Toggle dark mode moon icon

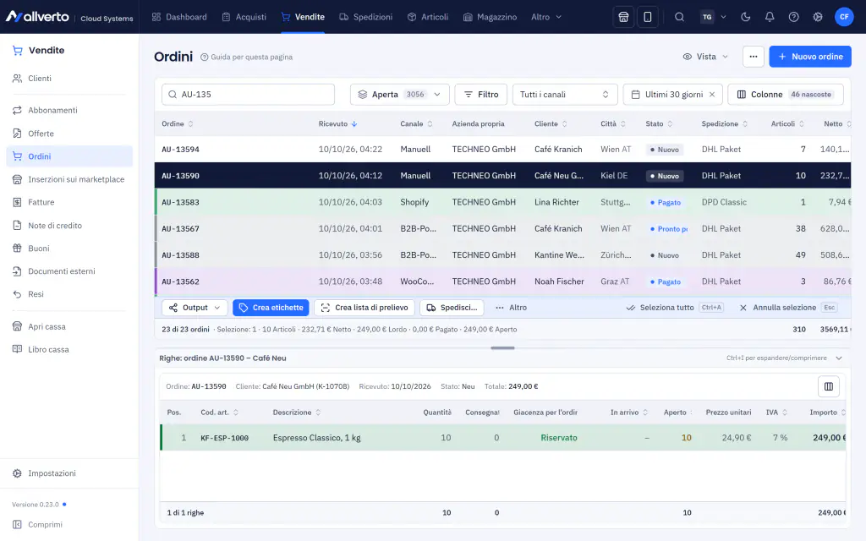click(x=746, y=17)
